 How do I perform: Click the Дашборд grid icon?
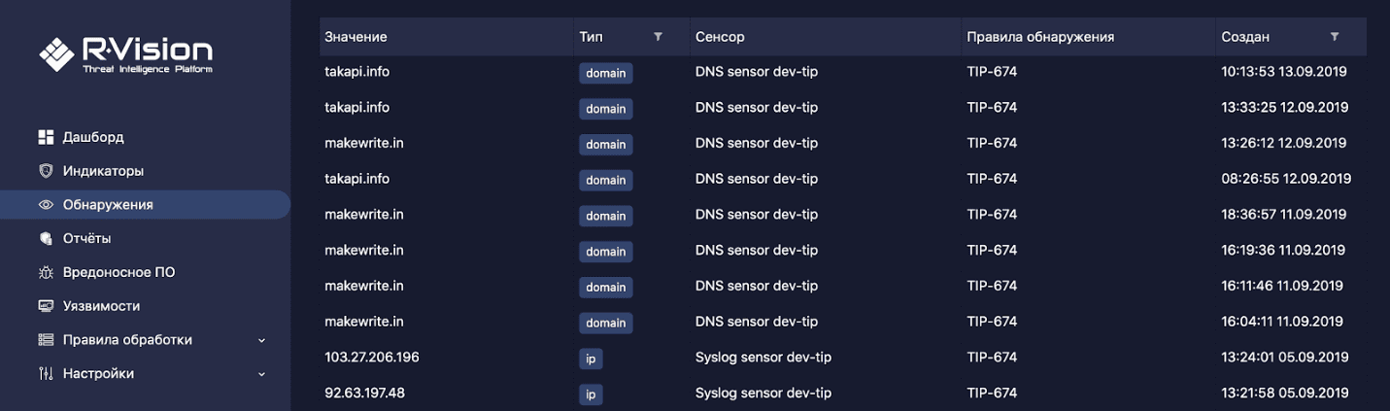45,137
